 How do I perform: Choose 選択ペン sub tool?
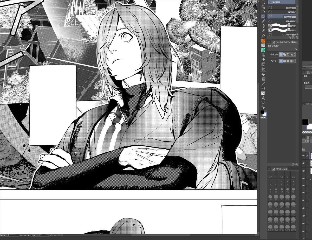click(x=282, y=26)
